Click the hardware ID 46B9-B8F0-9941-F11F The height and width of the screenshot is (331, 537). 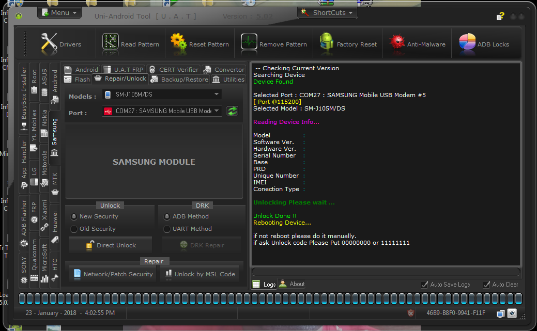456,313
